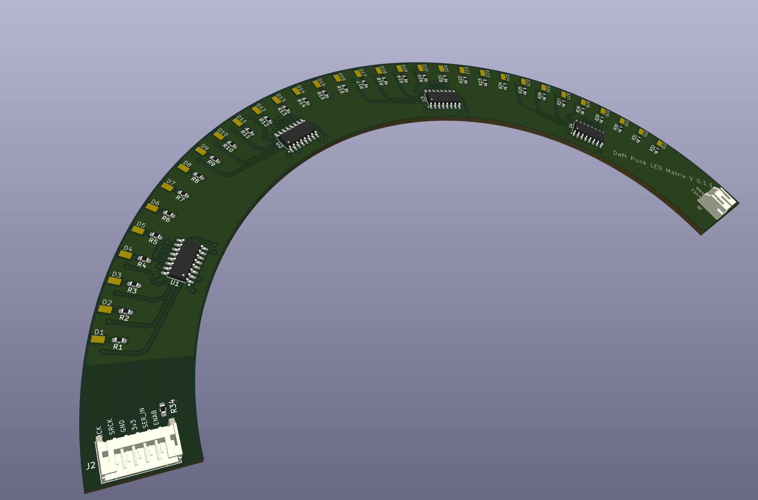Click the D16 LED at the arc top

pos(337,77)
